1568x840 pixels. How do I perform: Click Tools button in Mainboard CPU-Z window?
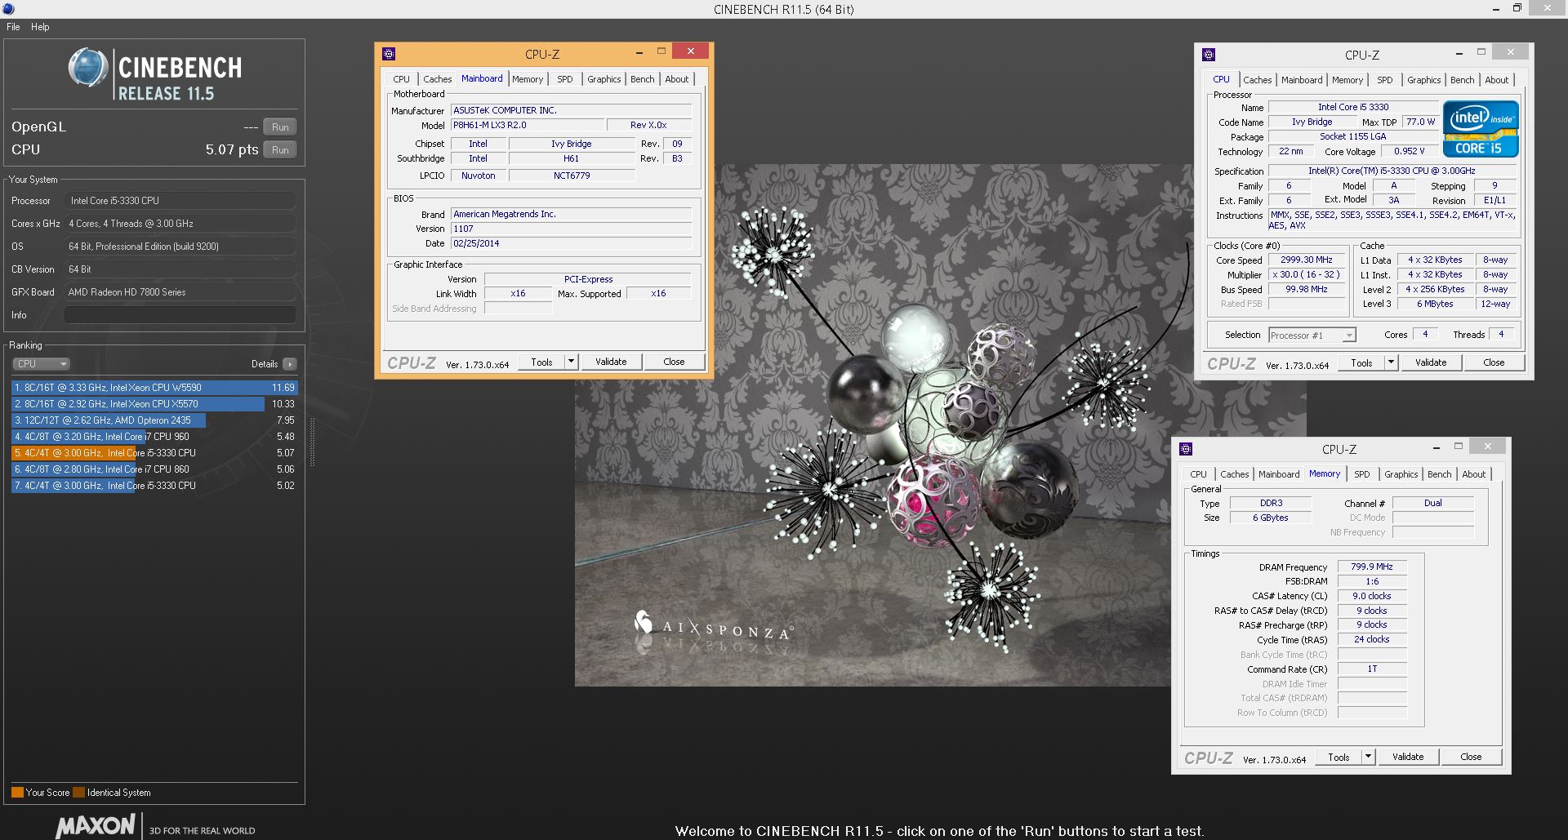[x=541, y=362]
